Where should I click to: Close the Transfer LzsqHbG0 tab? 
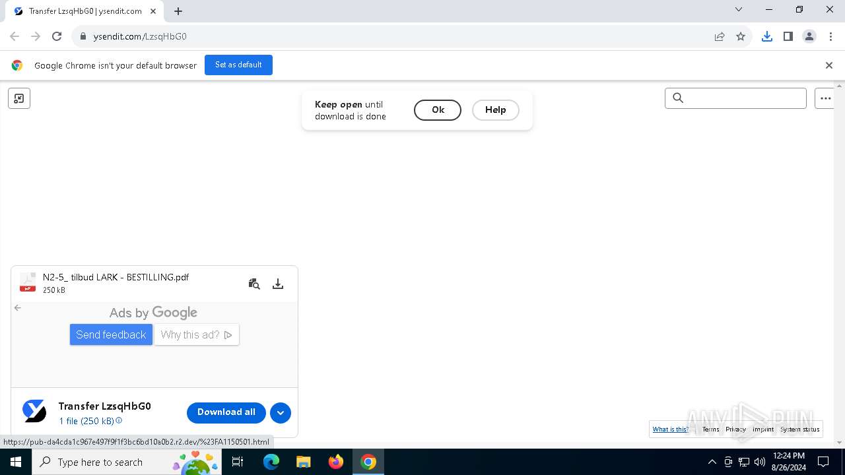point(154,11)
